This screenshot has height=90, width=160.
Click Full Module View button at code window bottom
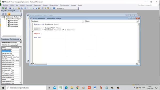33,63
